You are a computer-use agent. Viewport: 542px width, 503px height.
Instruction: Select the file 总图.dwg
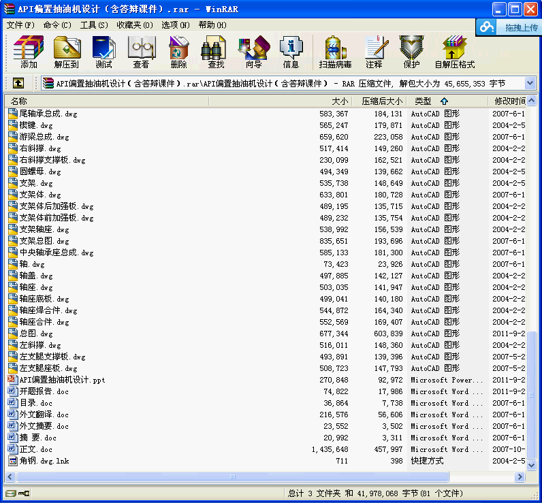36,334
